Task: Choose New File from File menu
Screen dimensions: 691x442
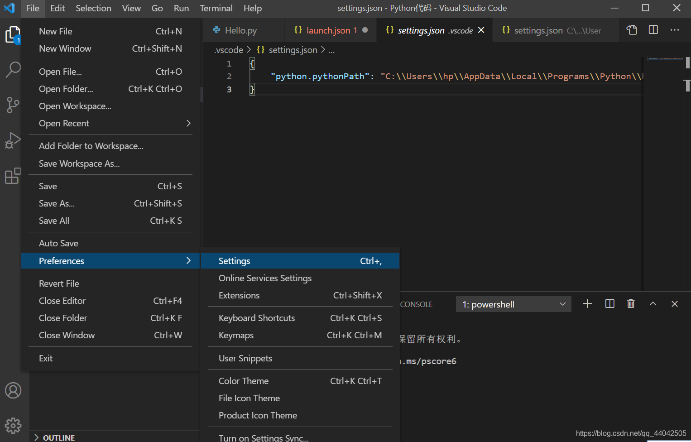Action: coord(110,31)
